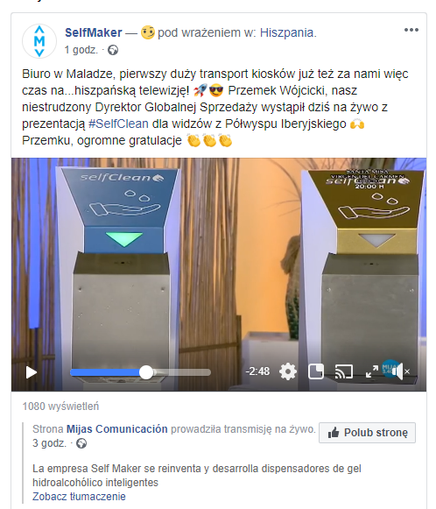Play the SelfClean video
The height and width of the screenshot is (509, 436).
tap(32, 372)
